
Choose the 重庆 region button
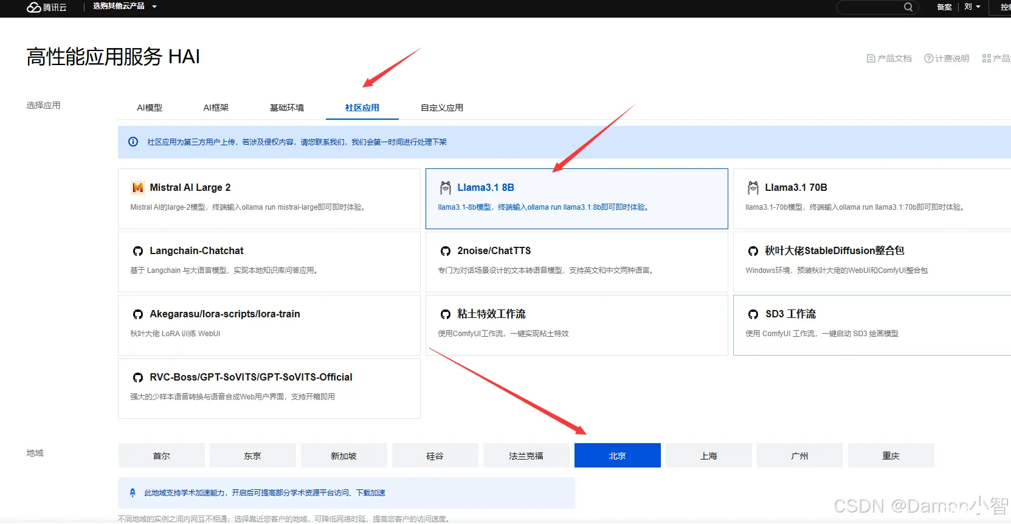(x=891, y=455)
